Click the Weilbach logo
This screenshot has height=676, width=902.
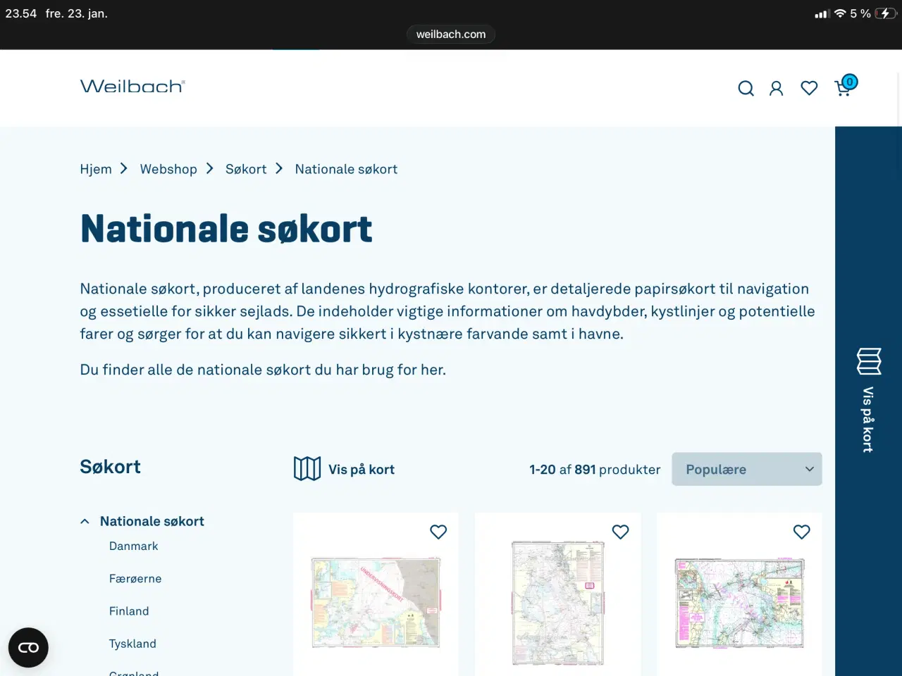(x=132, y=86)
